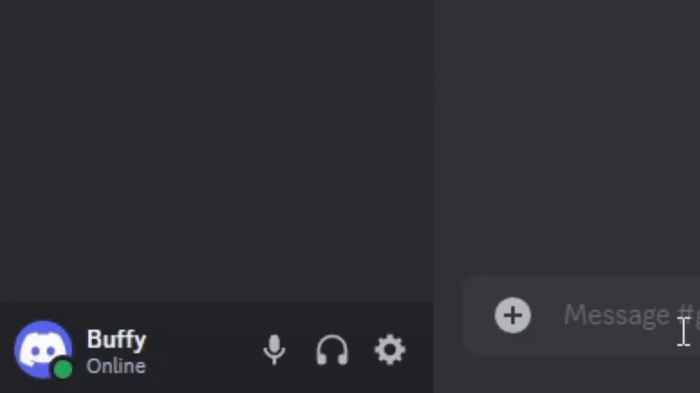Screen dimensions: 700x393
Task: Click Buffy's Discord avatar
Action: 43,350
